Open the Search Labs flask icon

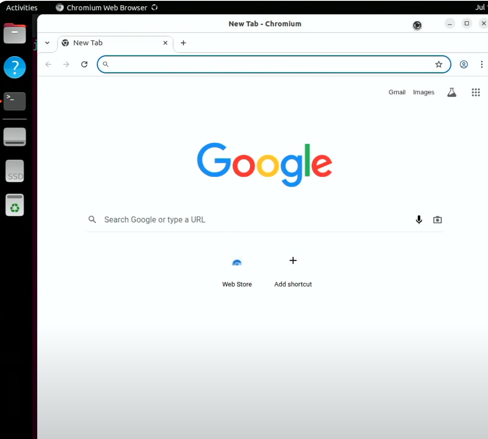click(452, 92)
